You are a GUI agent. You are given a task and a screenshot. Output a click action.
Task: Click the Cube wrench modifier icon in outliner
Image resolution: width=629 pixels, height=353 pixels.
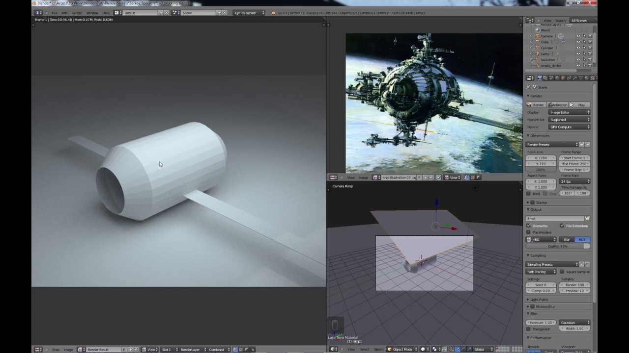[x=563, y=42]
